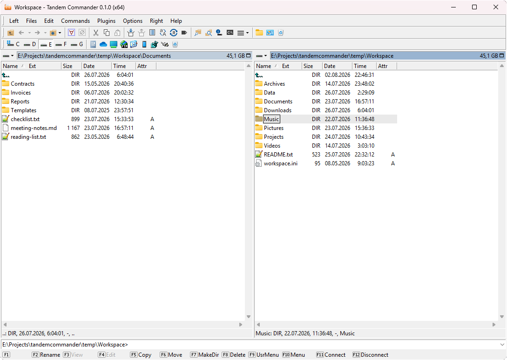Click the toolbar recycle bin icon

tap(281, 33)
